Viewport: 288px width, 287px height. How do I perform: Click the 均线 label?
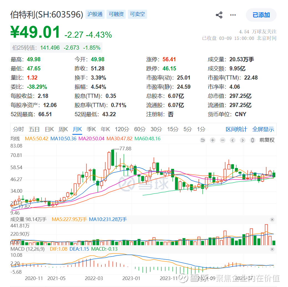pyautogui.click(x=15, y=139)
